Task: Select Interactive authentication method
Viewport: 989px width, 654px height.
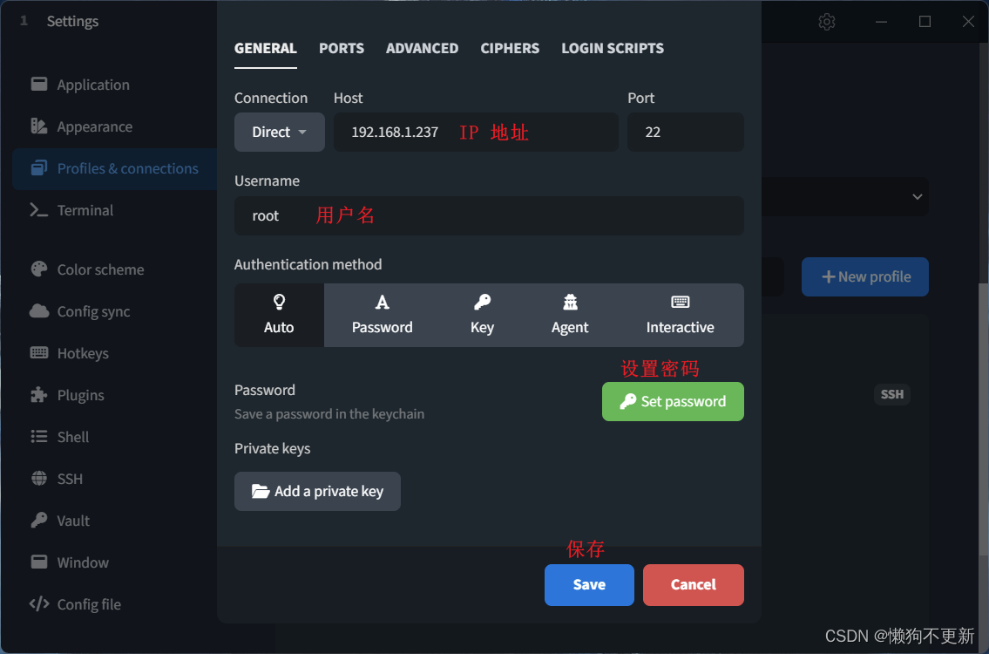Action: pyautogui.click(x=680, y=315)
